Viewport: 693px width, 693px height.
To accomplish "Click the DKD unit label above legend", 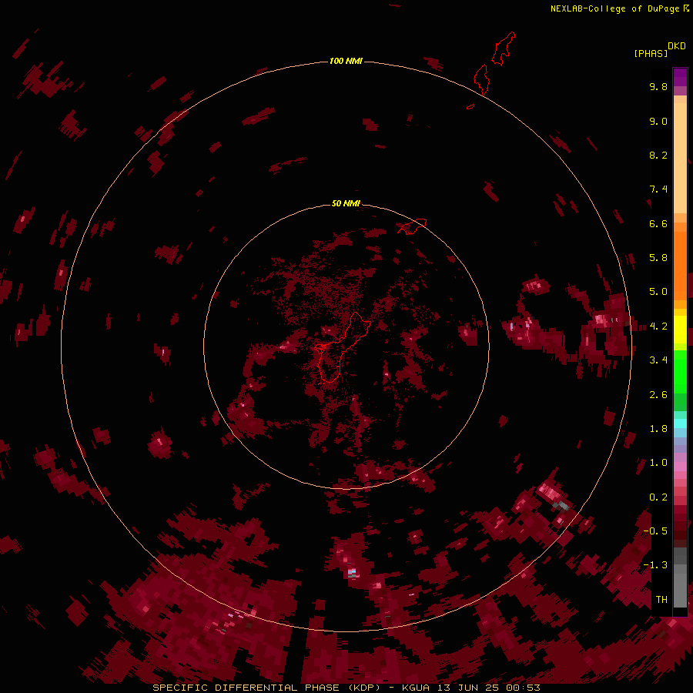I will tap(676, 46).
